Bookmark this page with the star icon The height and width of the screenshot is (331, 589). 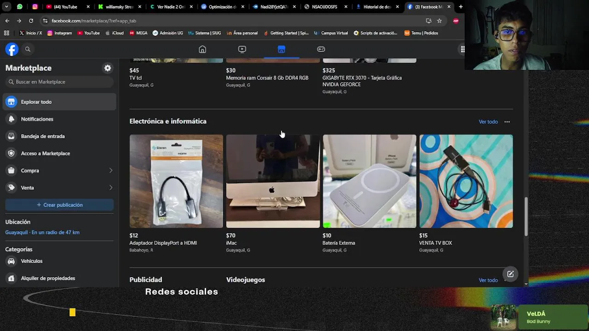click(439, 21)
